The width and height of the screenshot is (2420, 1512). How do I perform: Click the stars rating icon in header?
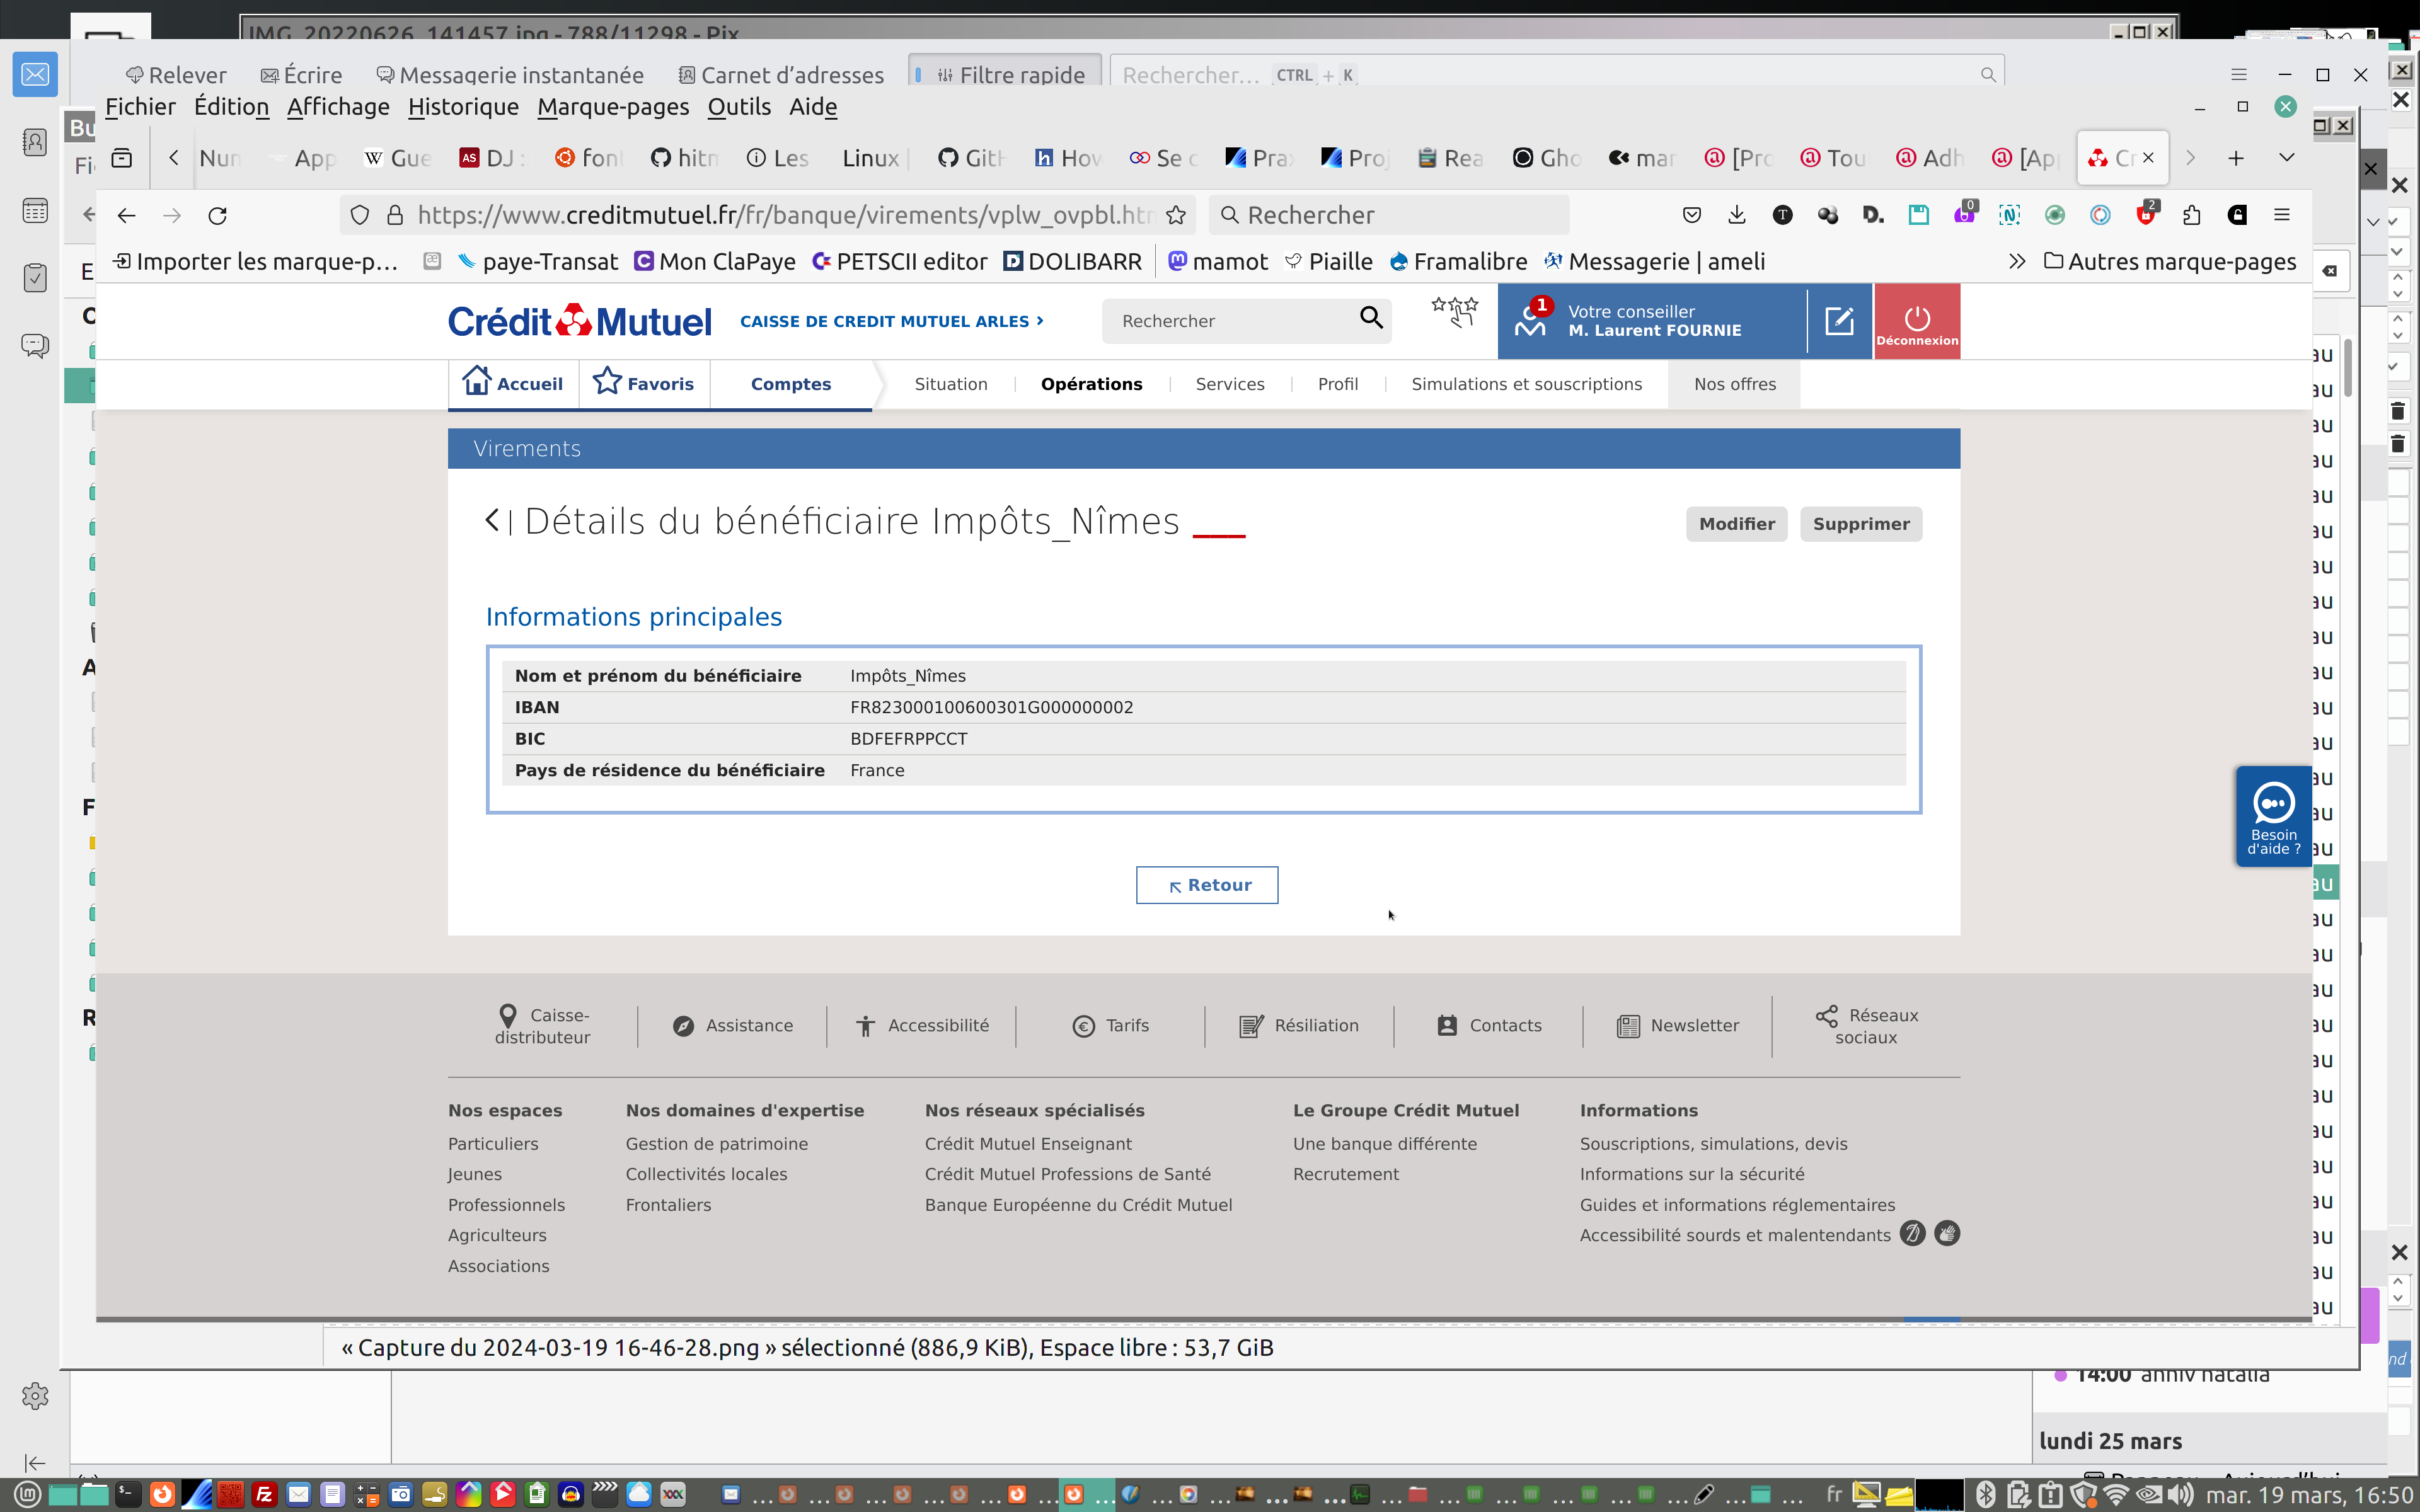[1454, 312]
